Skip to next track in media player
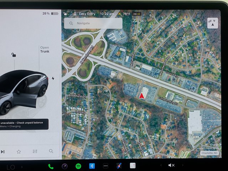The height and width of the screenshot is (171, 228). pyautogui.click(x=2, y=152)
